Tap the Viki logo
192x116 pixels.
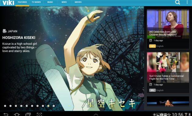coord(8,2)
